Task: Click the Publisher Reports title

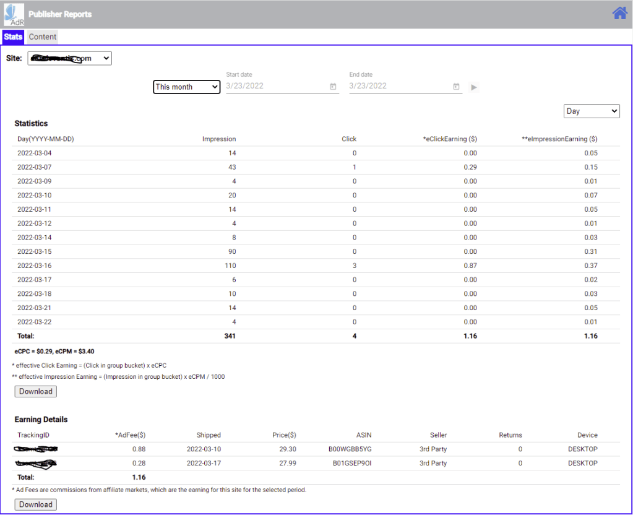Action: tap(60, 14)
